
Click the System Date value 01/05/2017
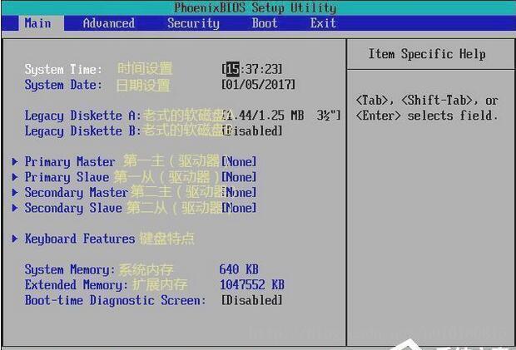pos(258,85)
